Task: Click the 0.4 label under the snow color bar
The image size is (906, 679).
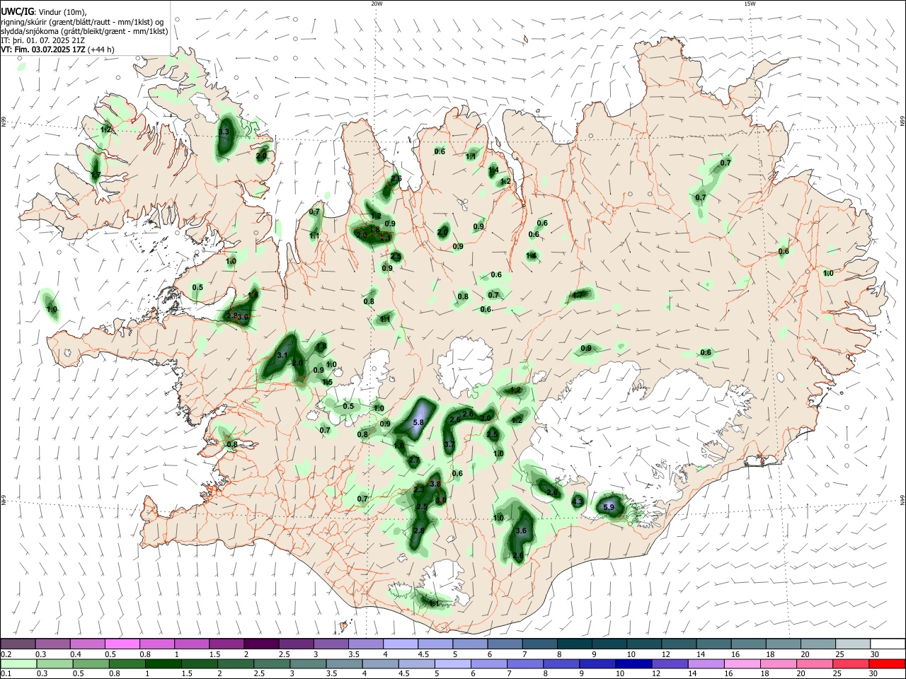Action: (x=76, y=654)
